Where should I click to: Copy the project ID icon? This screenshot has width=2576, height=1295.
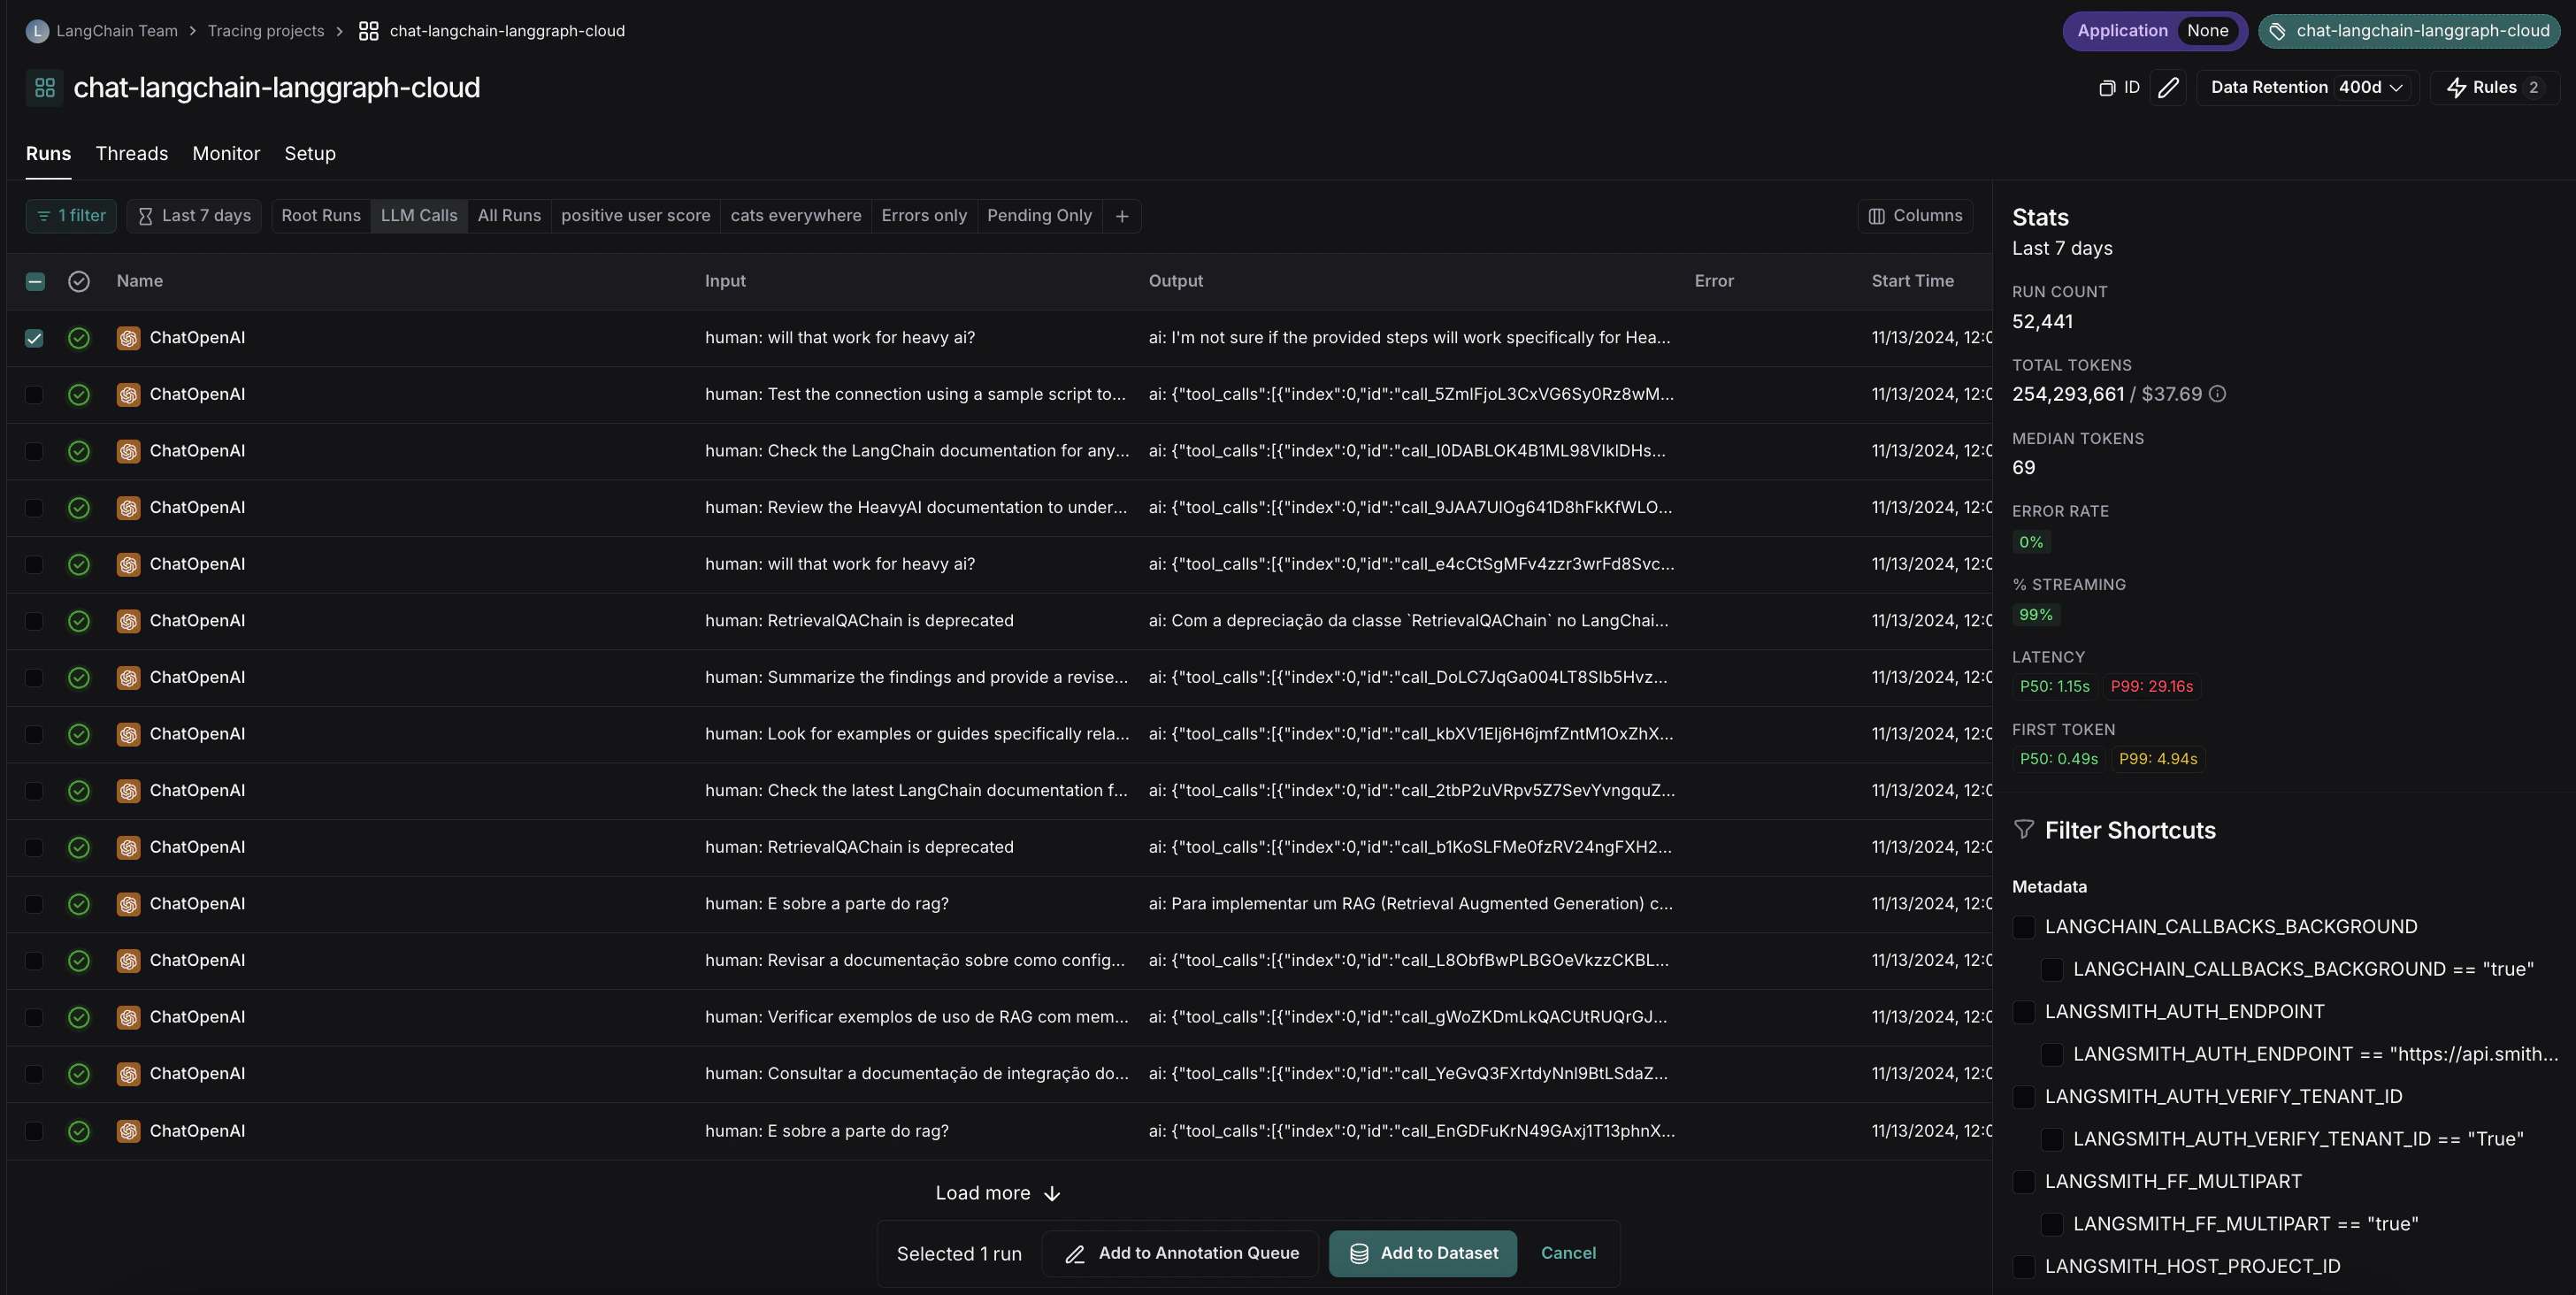pyautogui.click(x=2106, y=87)
